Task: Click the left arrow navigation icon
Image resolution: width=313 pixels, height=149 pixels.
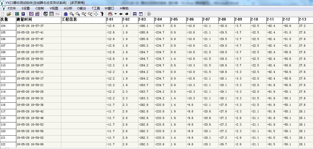Action: click(121, 14)
